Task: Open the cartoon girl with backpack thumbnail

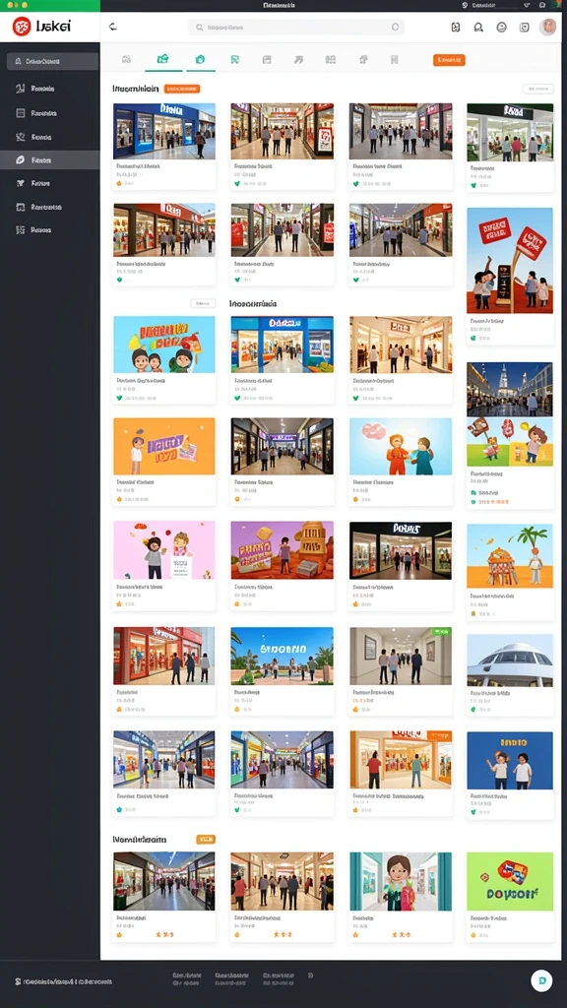Action: click(401, 881)
